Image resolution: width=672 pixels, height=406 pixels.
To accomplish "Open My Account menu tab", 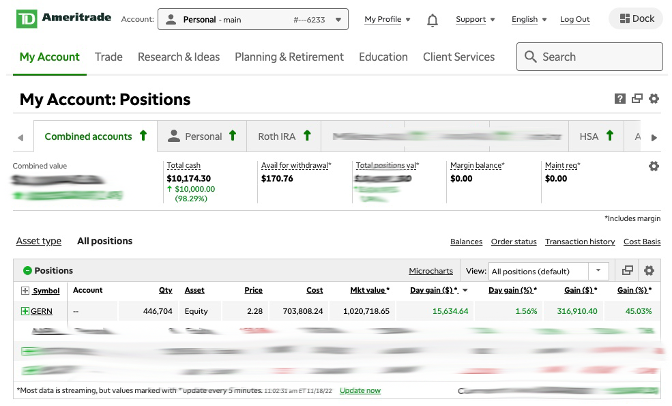I will (49, 57).
